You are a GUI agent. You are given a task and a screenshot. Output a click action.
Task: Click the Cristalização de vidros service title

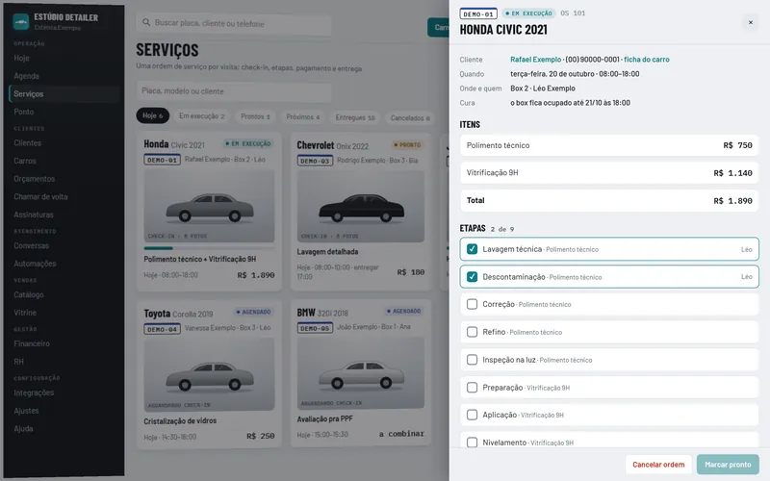click(180, 420)
